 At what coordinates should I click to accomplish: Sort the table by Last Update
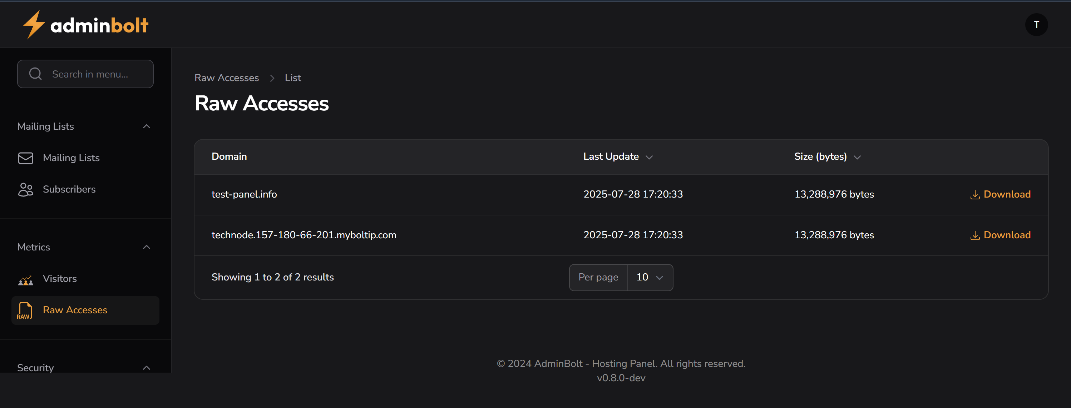(618, 156)
